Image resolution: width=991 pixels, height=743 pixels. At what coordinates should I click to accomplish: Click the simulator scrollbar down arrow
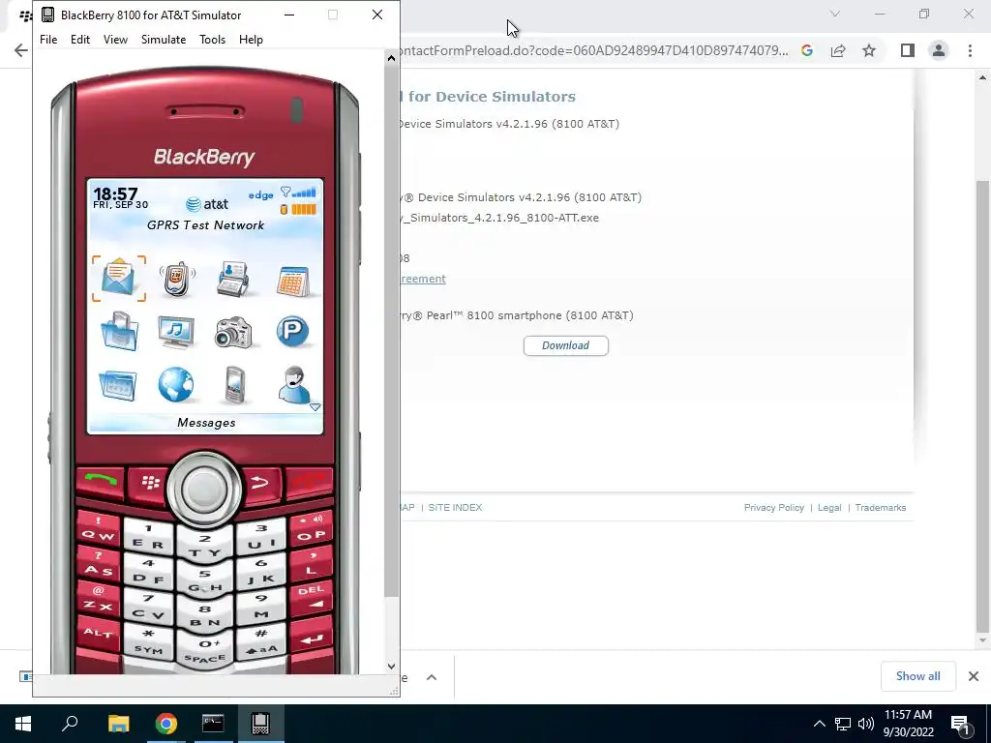coord(391,666)
